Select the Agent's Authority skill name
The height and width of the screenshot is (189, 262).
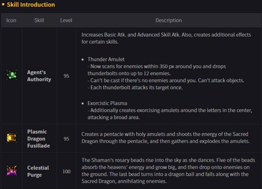39,76
